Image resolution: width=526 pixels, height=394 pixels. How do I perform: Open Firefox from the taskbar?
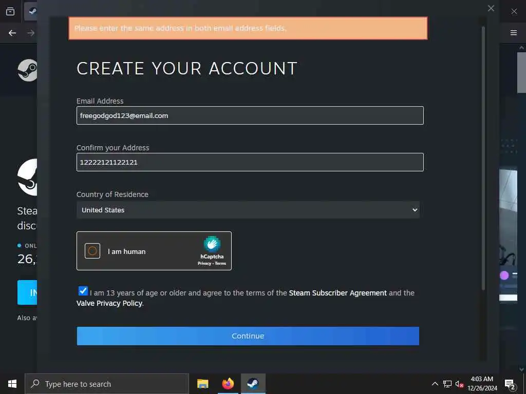click(x=228, y=384)
